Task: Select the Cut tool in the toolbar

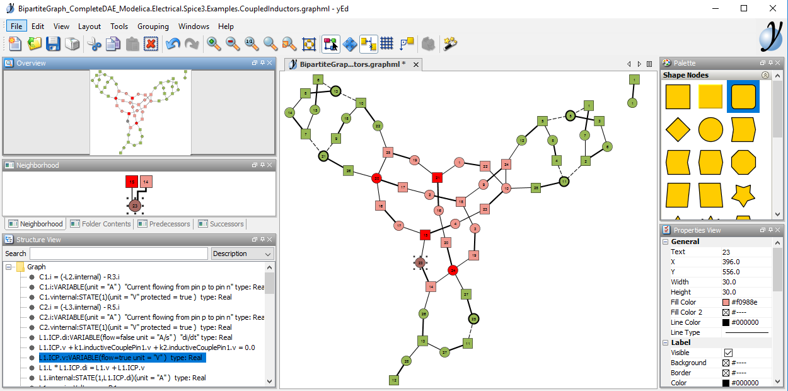Action: (x=95, y=44)
